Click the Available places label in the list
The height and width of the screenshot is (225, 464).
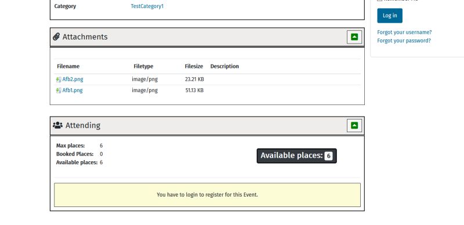click(77, 162)
